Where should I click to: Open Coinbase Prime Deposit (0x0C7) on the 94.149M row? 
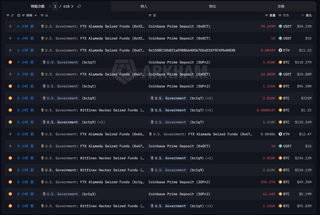[x=179, y=26]
